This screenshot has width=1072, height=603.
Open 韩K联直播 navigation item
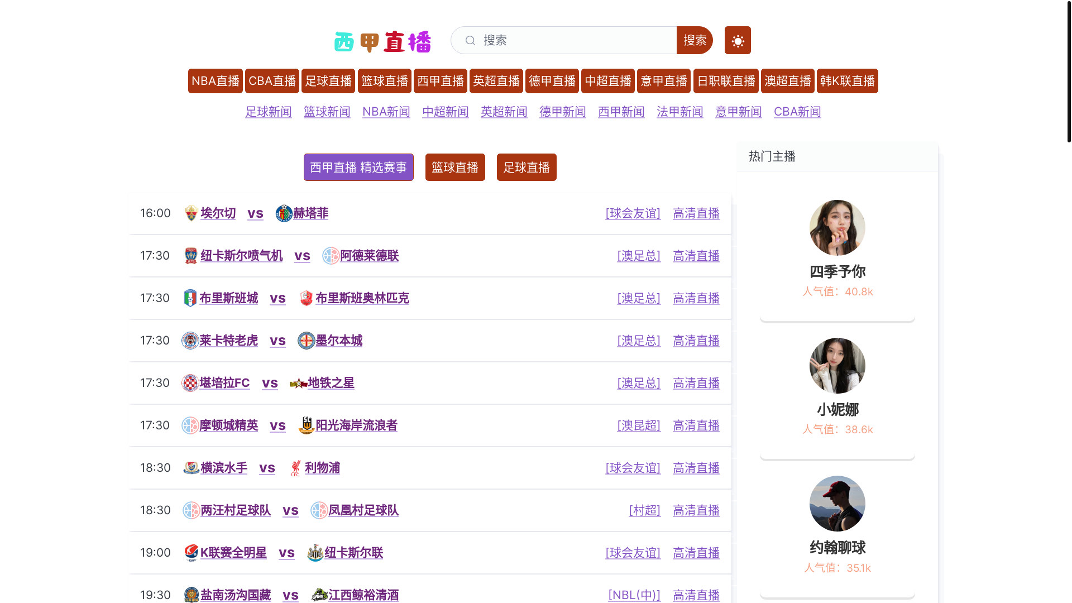coord(848,81)
